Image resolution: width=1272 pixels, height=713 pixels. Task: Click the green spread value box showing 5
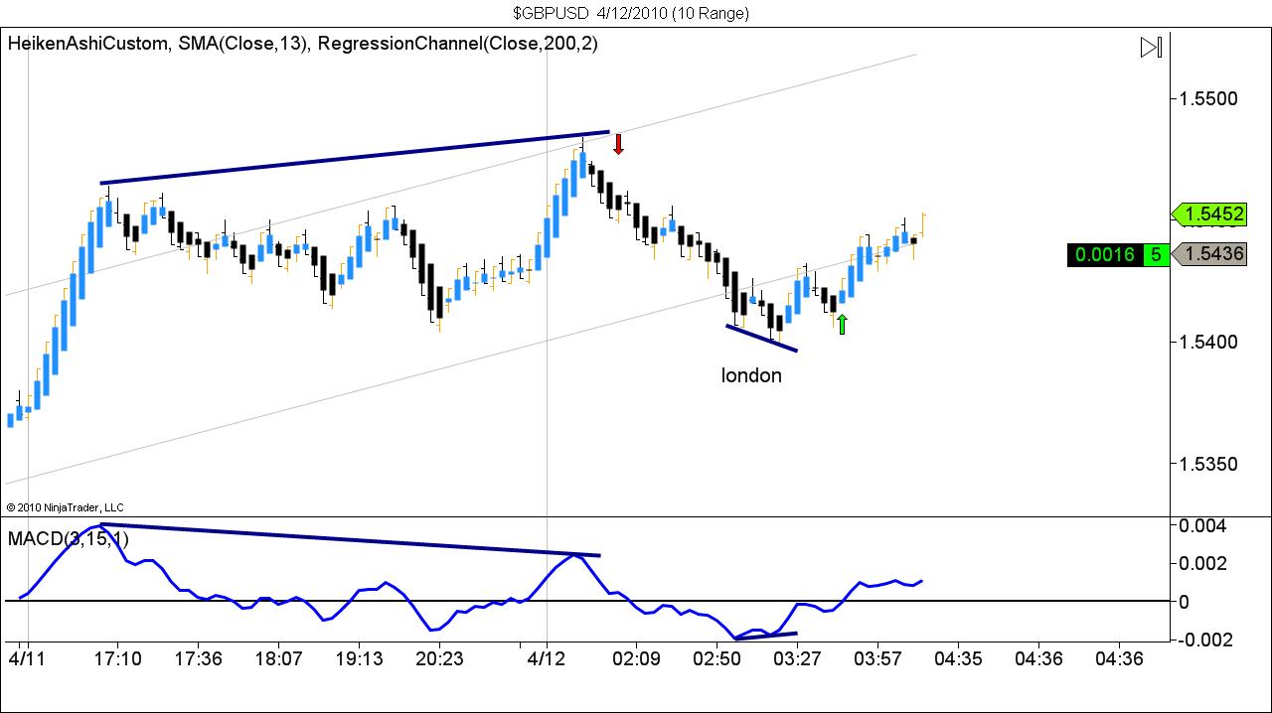1155,255
